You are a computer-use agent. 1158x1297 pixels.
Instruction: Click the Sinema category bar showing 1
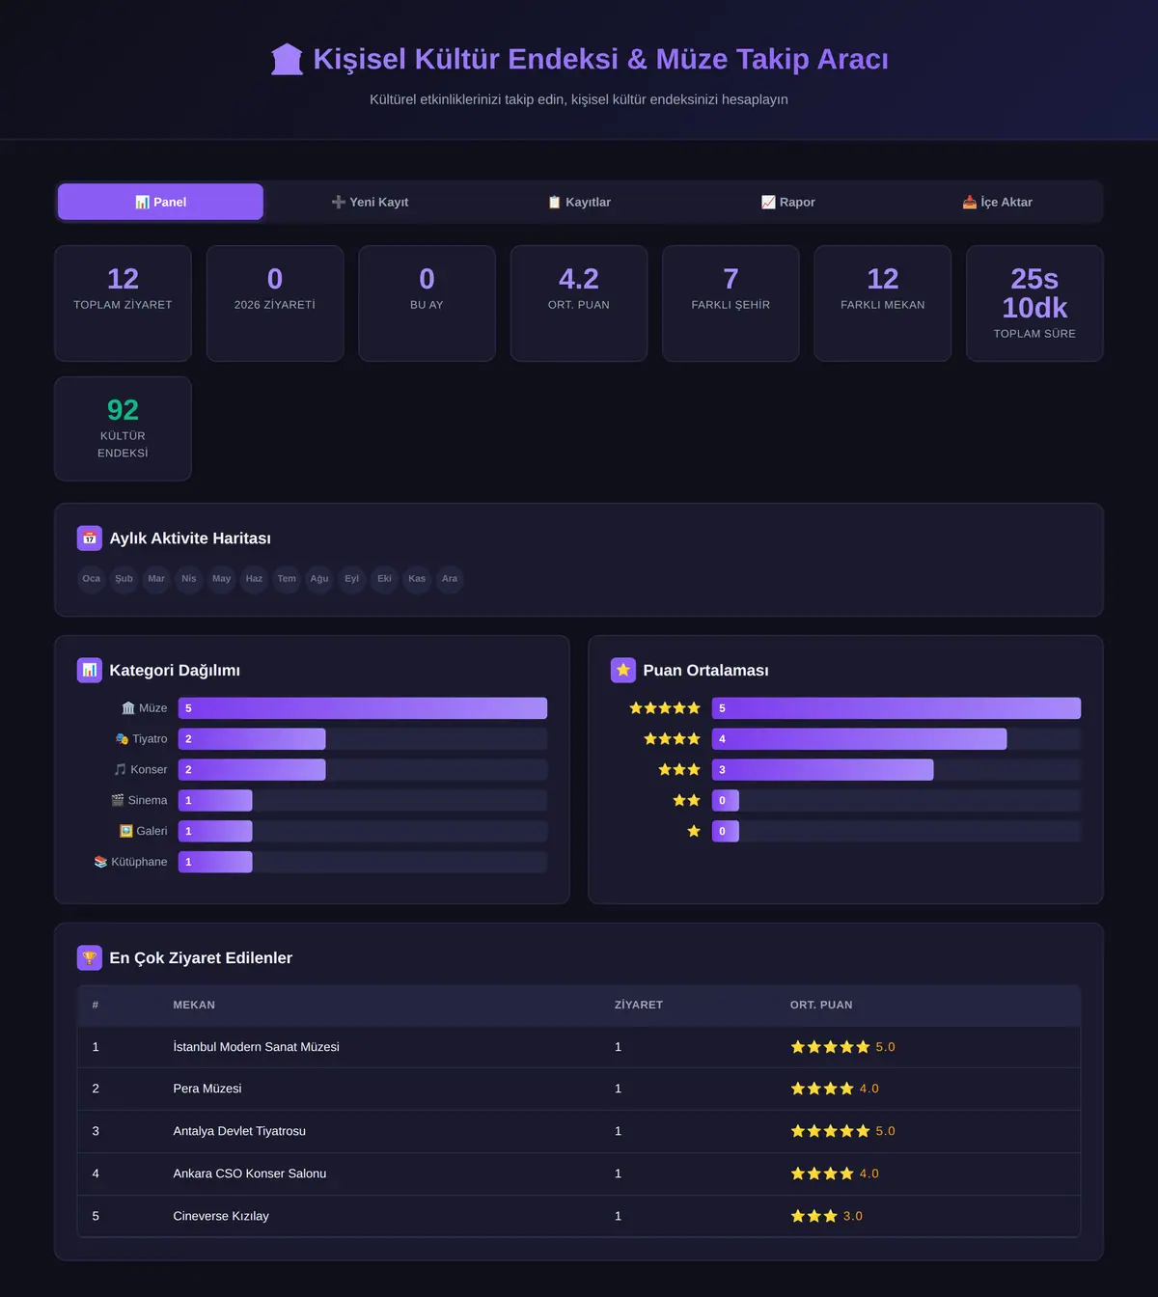coord(215,800)
